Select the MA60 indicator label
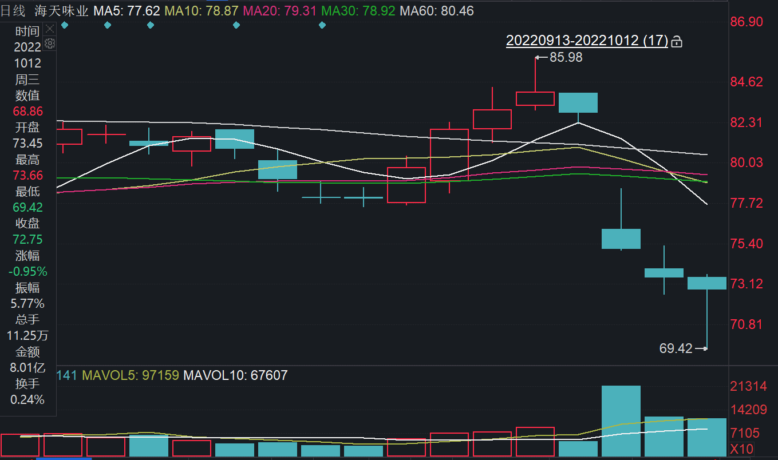This screenshot has width=778, height=460. 436,10
